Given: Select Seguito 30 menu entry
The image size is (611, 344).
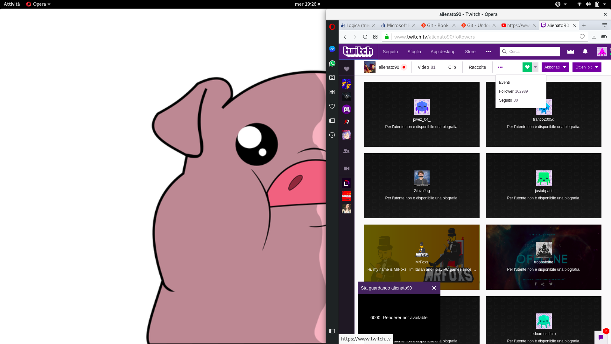Looking at the screenshot, I should pyautogui.click(x=508, y=100).
